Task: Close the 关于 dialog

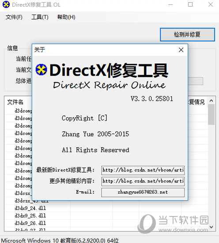Action: tap(181, 50)
